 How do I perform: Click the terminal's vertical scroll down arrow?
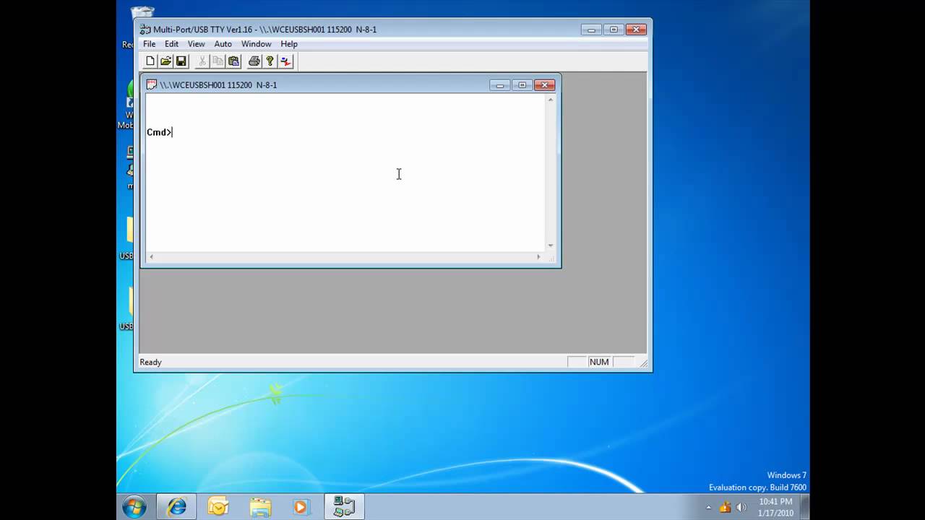coord(551,246)
